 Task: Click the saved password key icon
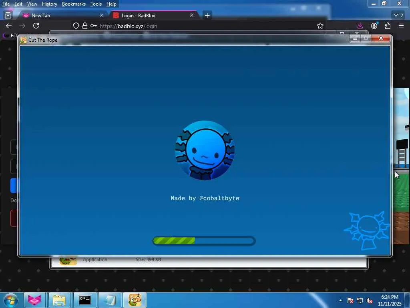click(x=93, y=26)
